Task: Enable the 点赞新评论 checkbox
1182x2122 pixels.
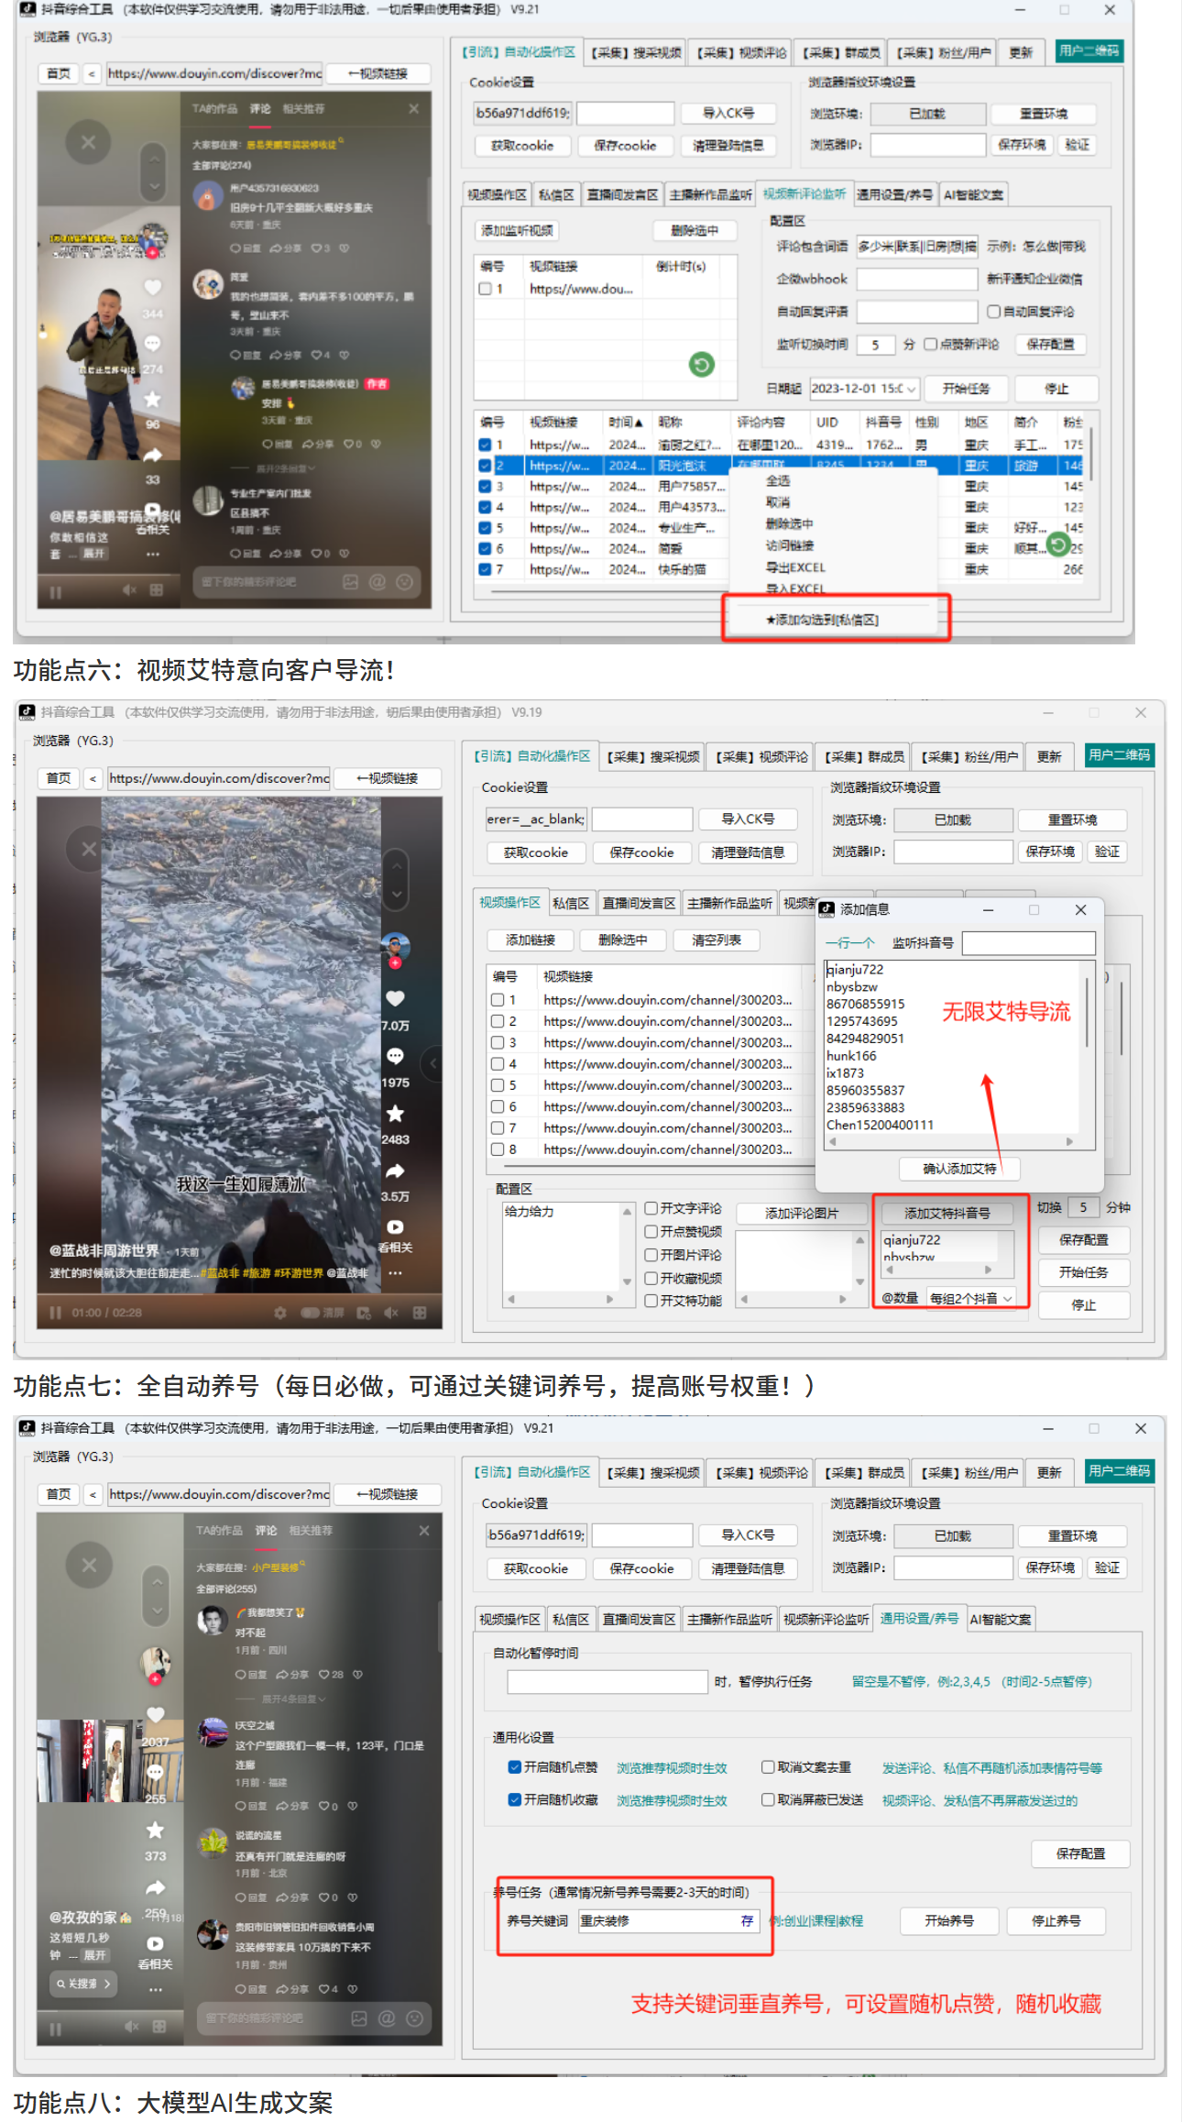Action: (x=930, y=344)
